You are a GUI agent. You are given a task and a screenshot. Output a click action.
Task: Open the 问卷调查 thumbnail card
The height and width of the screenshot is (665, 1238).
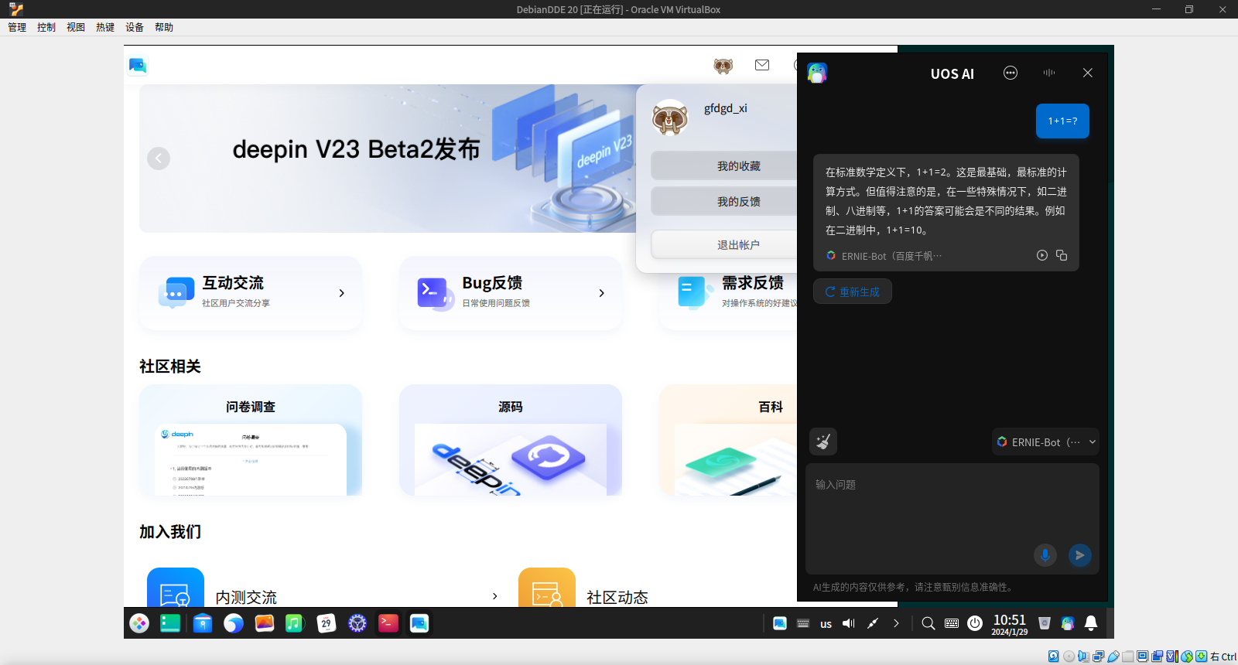point(251,440)
